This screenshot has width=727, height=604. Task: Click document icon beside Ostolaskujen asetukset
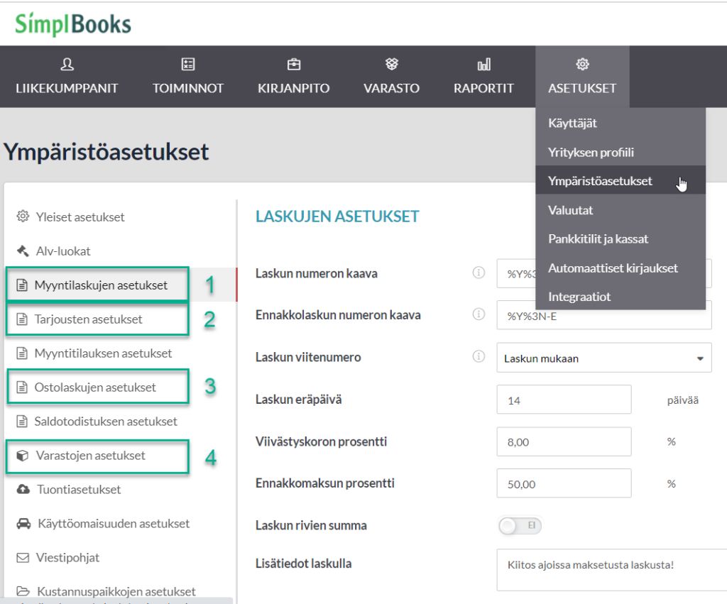(22, 387)
